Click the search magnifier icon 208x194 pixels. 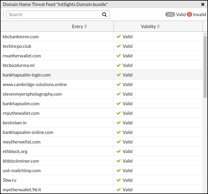(104, 14)
